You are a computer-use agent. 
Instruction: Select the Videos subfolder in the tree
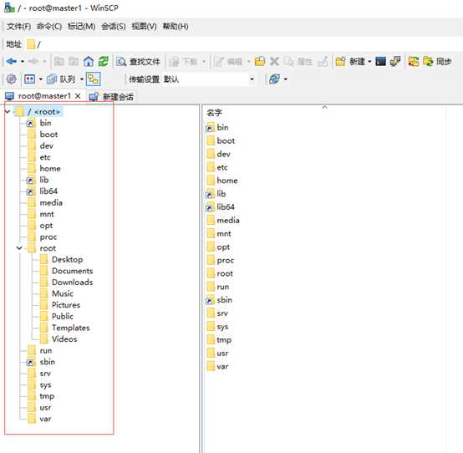point(64,338)
